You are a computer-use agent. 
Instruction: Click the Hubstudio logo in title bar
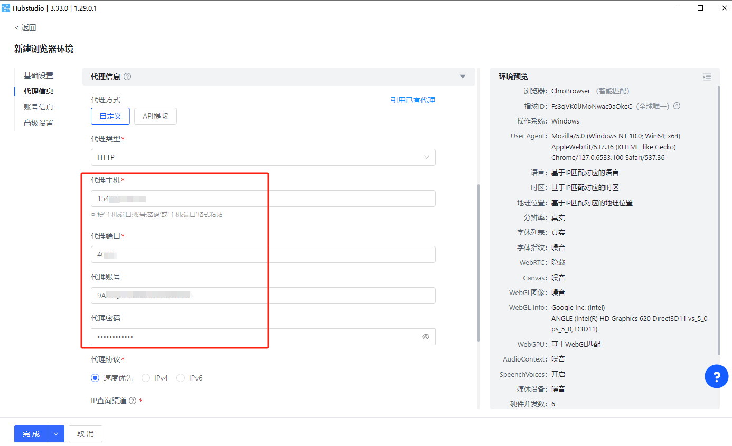point(6,8)
